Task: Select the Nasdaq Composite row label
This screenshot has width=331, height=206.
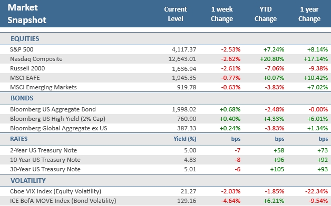Action: 36,59
